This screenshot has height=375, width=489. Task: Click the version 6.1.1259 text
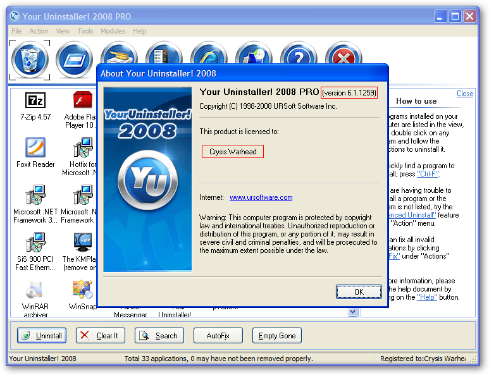(x=349, y=93)
